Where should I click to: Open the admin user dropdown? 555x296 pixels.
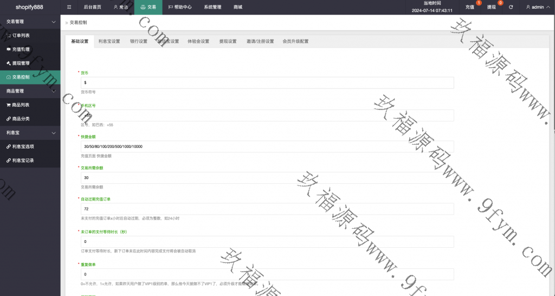[x=537, y=7]
